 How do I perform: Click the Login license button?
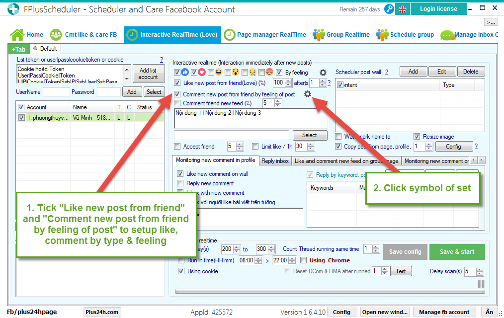(438, 9)
